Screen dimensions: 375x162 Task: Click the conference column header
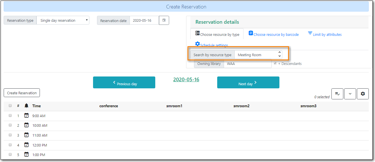[x=109, y=106]
